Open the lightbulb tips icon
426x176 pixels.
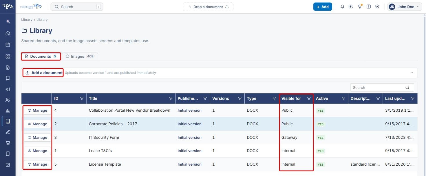coord(360,7)
